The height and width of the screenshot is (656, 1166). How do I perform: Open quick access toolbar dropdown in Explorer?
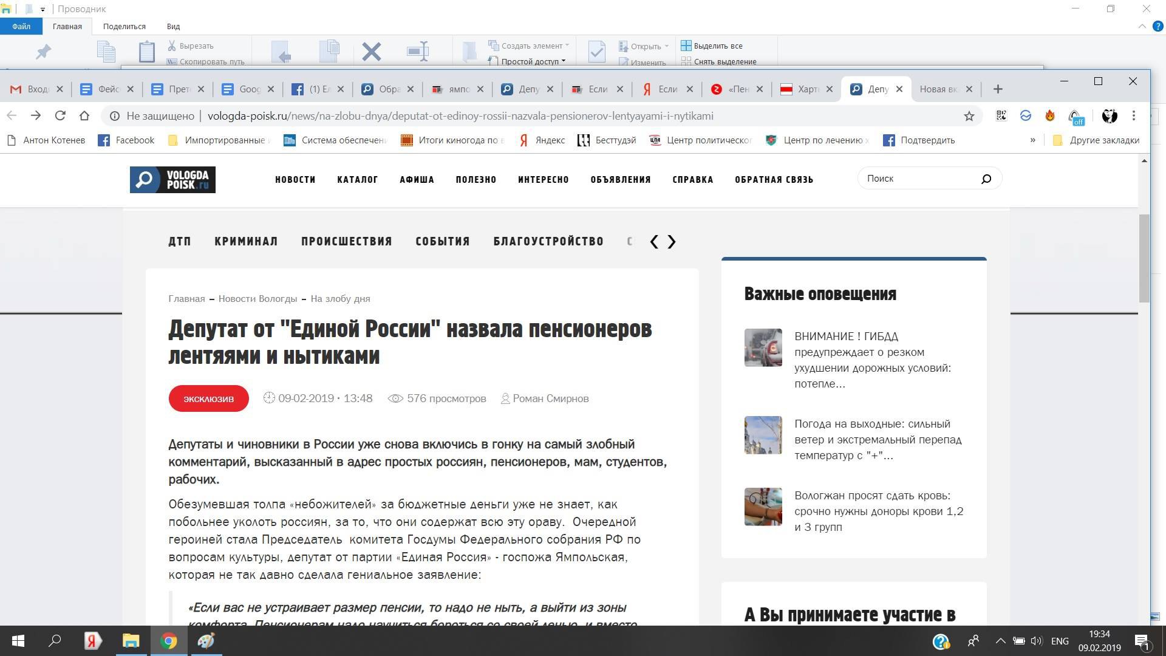(x=43, y=9)
